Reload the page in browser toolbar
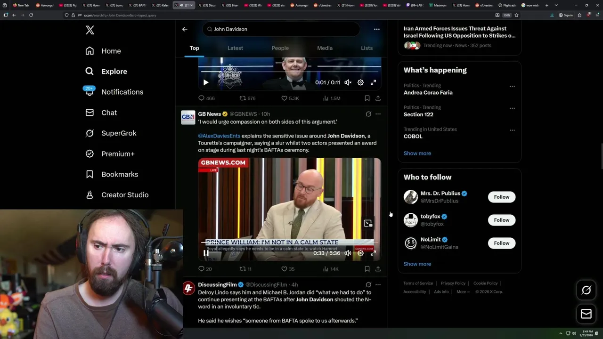Viewport: 603px width, 339px height. [31, 15]
